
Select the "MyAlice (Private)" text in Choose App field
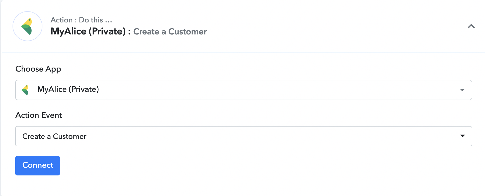[68, 89]
